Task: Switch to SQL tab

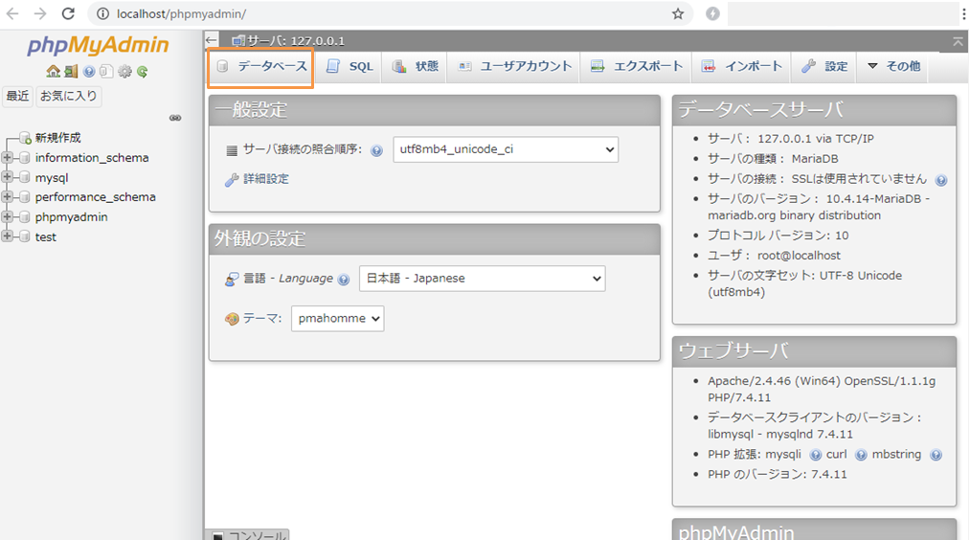Action: pyautogui.click(x=350, y=66)
